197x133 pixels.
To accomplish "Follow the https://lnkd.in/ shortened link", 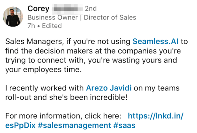I will (x=156, y=116).
